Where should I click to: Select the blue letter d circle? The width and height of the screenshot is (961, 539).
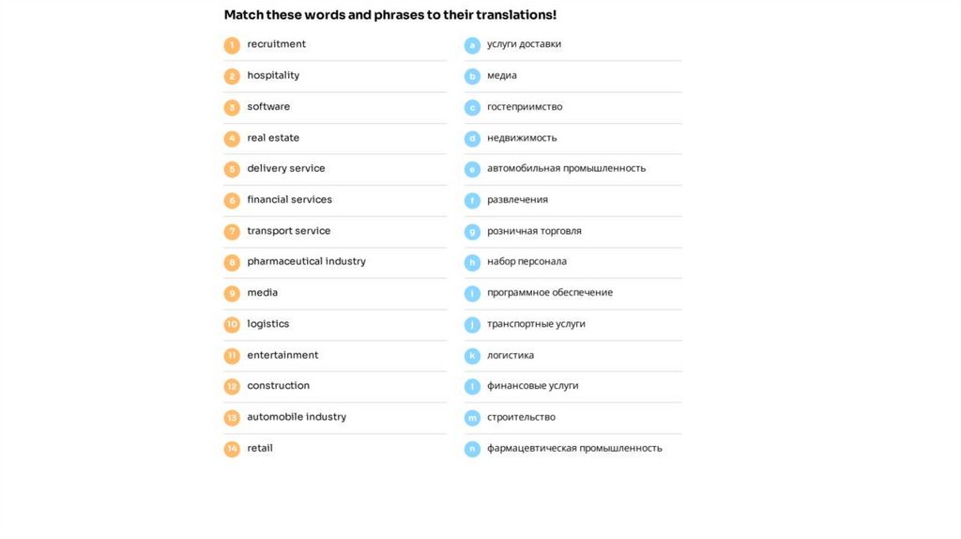[472, 139]
